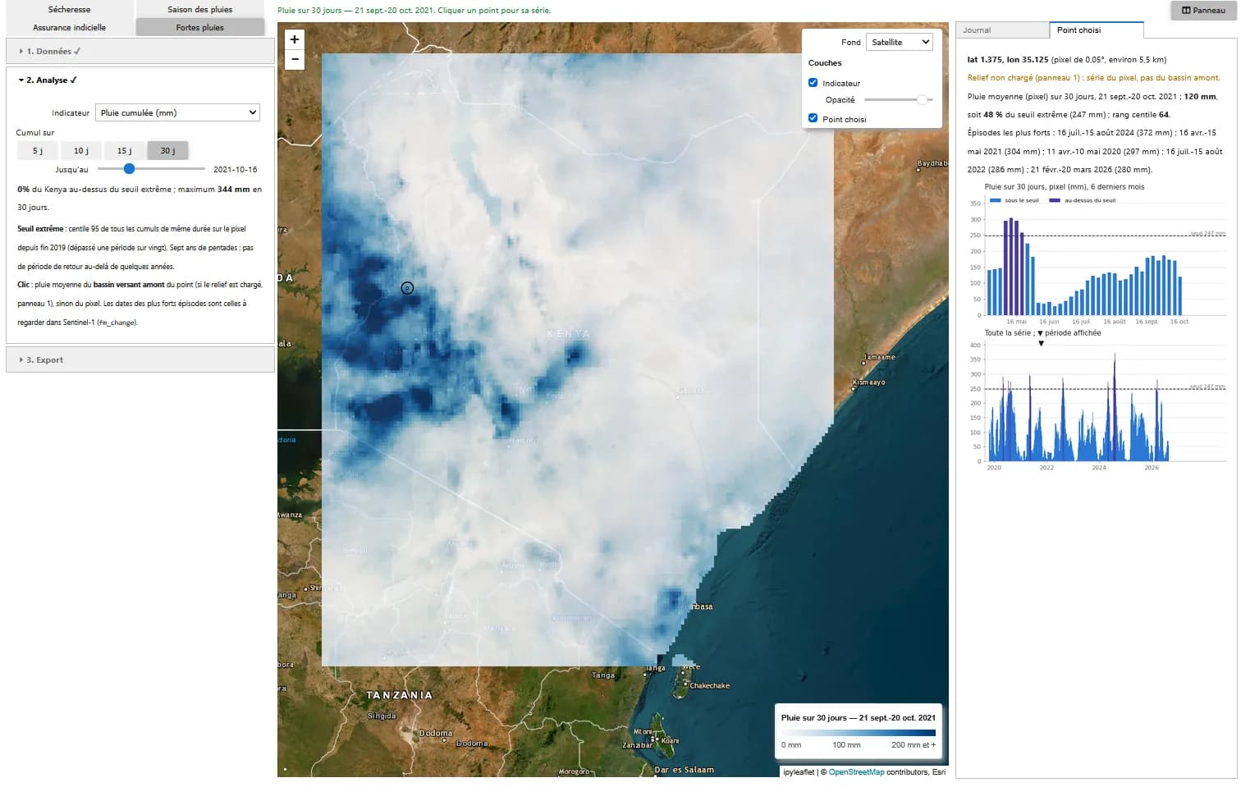Switch to the Sécheresse tab
Screen dimensions: 1241x787
click(x=70, y=9)
